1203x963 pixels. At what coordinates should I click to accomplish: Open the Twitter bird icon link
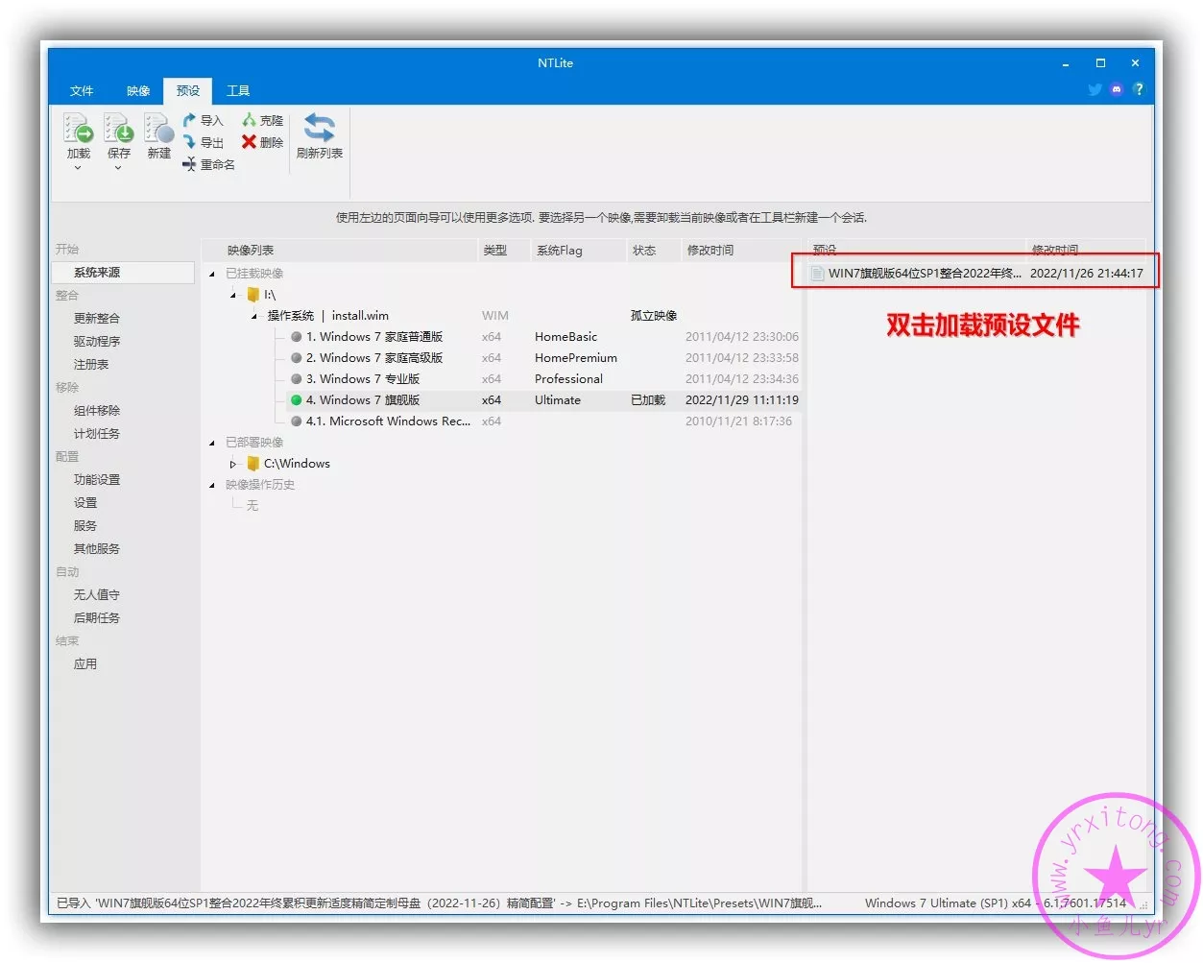[1095, 89]
